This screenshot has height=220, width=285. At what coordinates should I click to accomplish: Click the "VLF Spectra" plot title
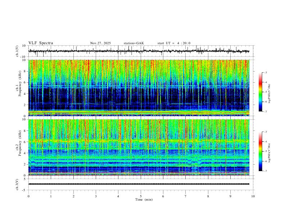click(41, 43)
